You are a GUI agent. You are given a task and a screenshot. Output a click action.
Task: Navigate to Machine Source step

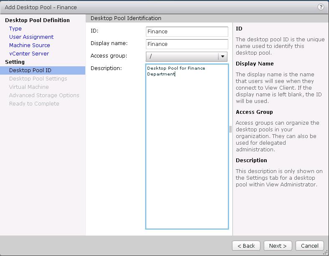point(30,45)
